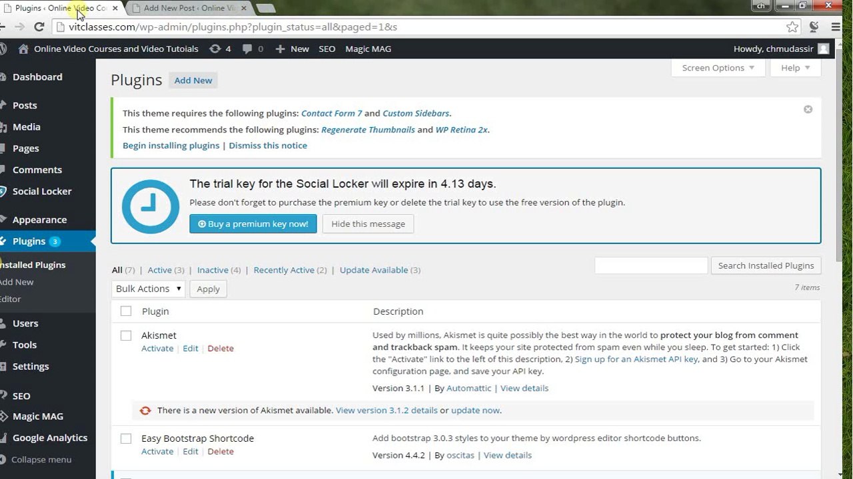The height and width of the screenshot is (479, 853).
Task: Click the WordPress logo in admin bar
Action: pyautogui.click(x=3, y=49)
